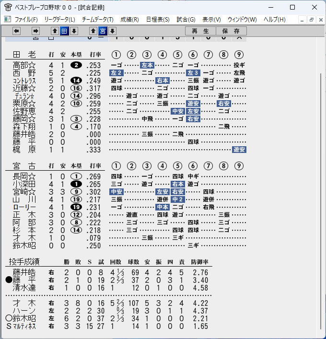Click the right arrow navigation icon
This screenshot has height=339, width=326.
tap(35, 31)
